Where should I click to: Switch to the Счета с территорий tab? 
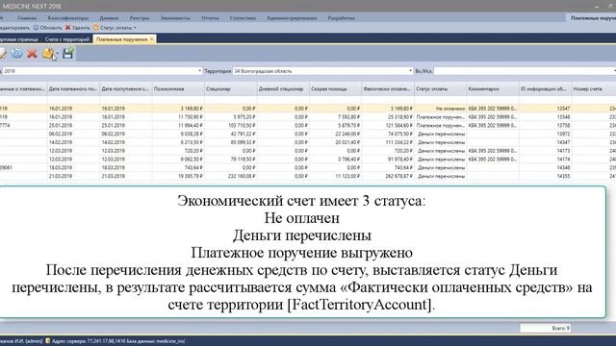[x=66, y=39]
